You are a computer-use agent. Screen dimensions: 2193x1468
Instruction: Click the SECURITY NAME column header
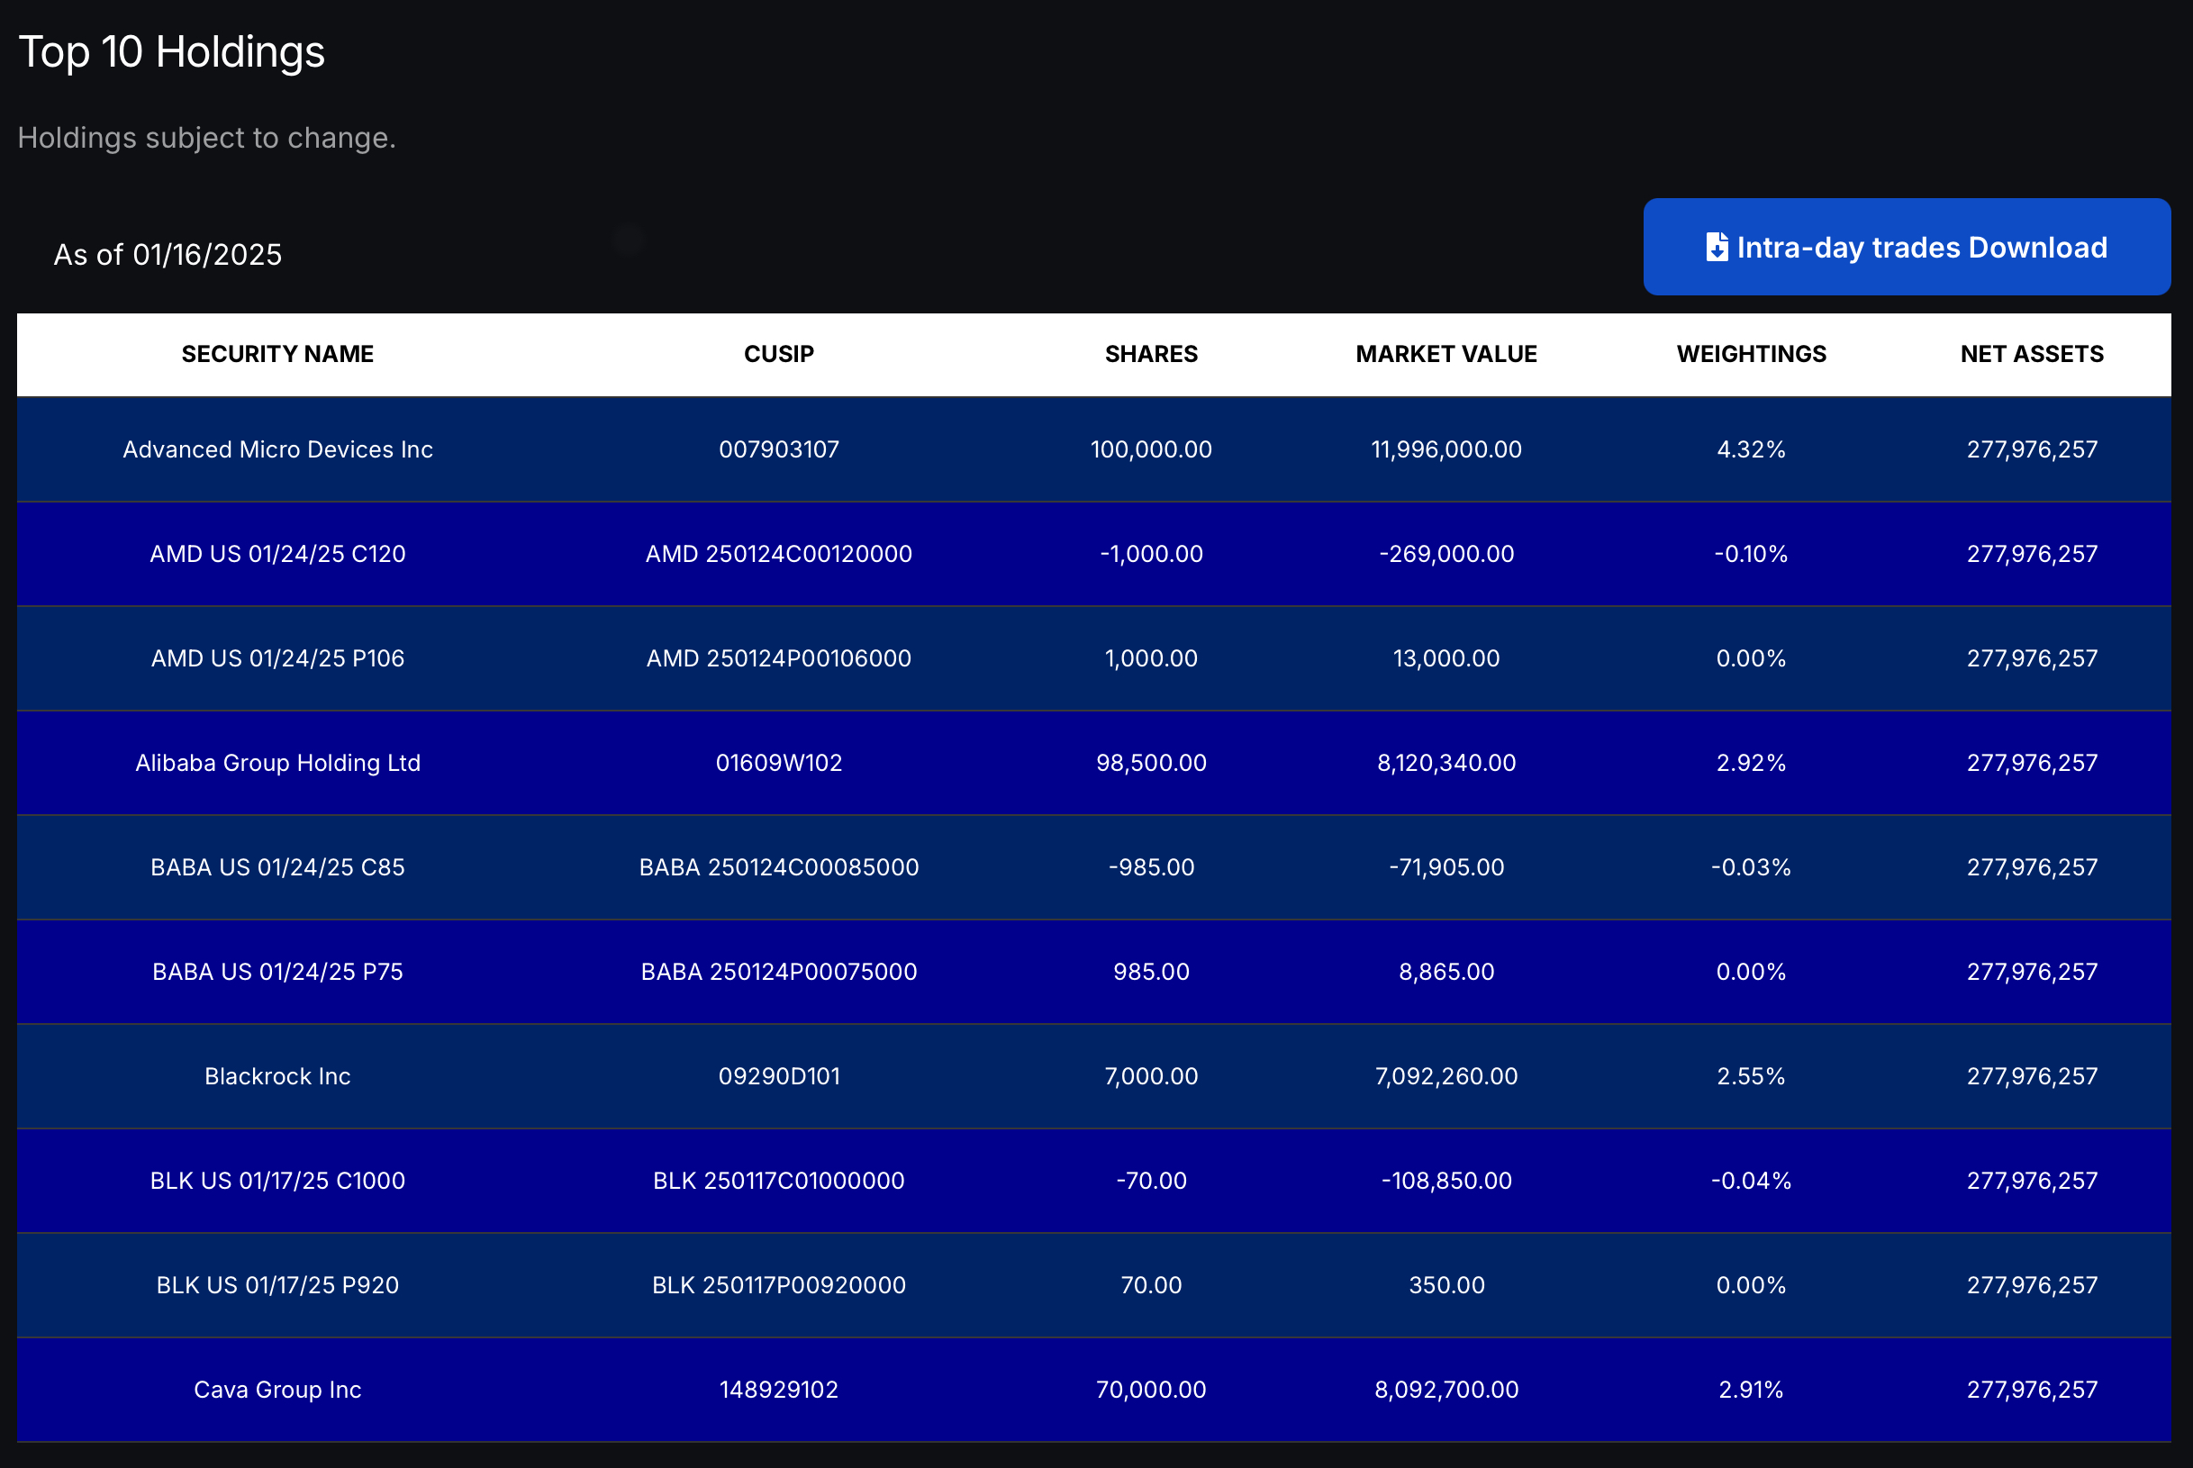point(277,354)
